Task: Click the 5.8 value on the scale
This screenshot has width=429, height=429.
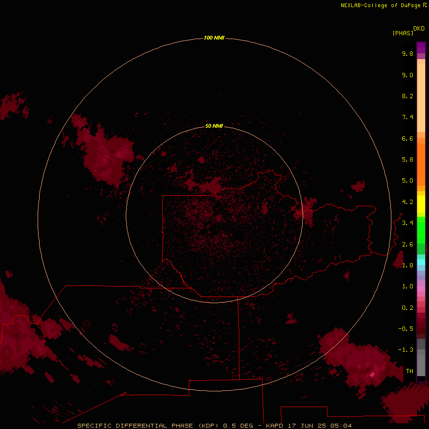Action: pos(408,160)
